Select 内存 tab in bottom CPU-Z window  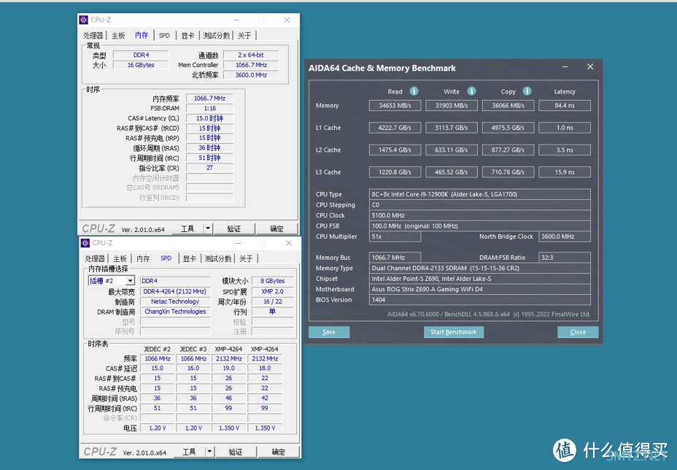(x=143, y=259)
